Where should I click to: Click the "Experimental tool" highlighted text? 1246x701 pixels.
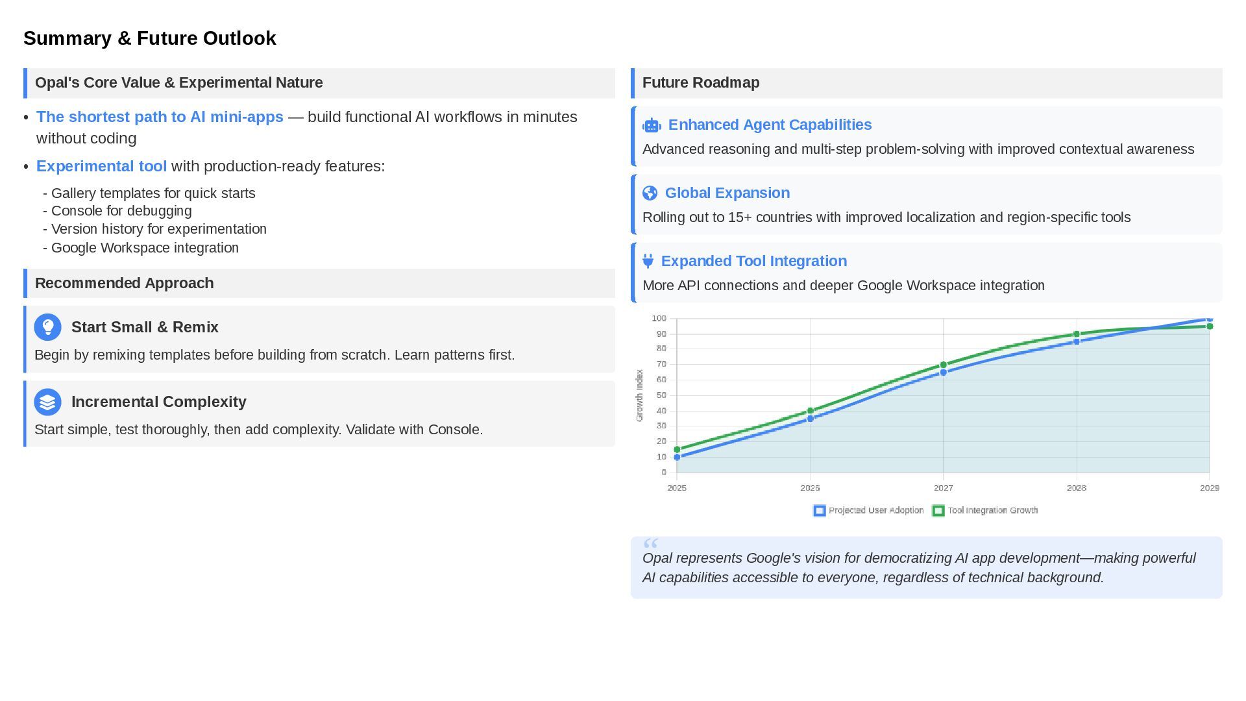click(x=101, y=166)
